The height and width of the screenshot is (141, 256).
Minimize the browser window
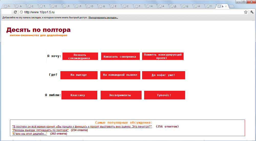coord(239,2)
